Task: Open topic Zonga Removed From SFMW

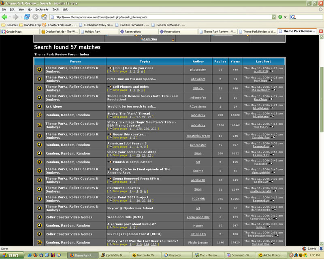Action: pyautogui.click(x=136, y=178)
